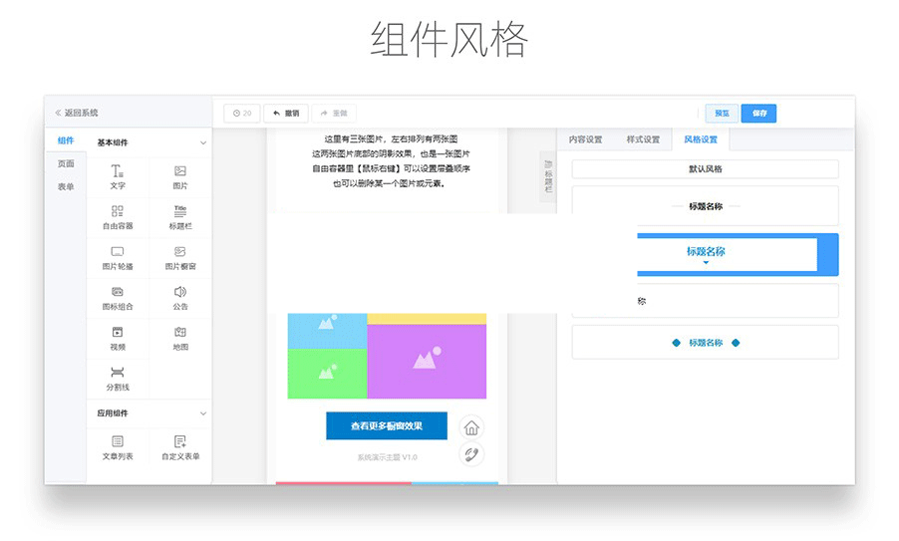This screenshot has width=899, height=541.
Task: Switch to the 内容设置 tab
Action: coord(585,139)
